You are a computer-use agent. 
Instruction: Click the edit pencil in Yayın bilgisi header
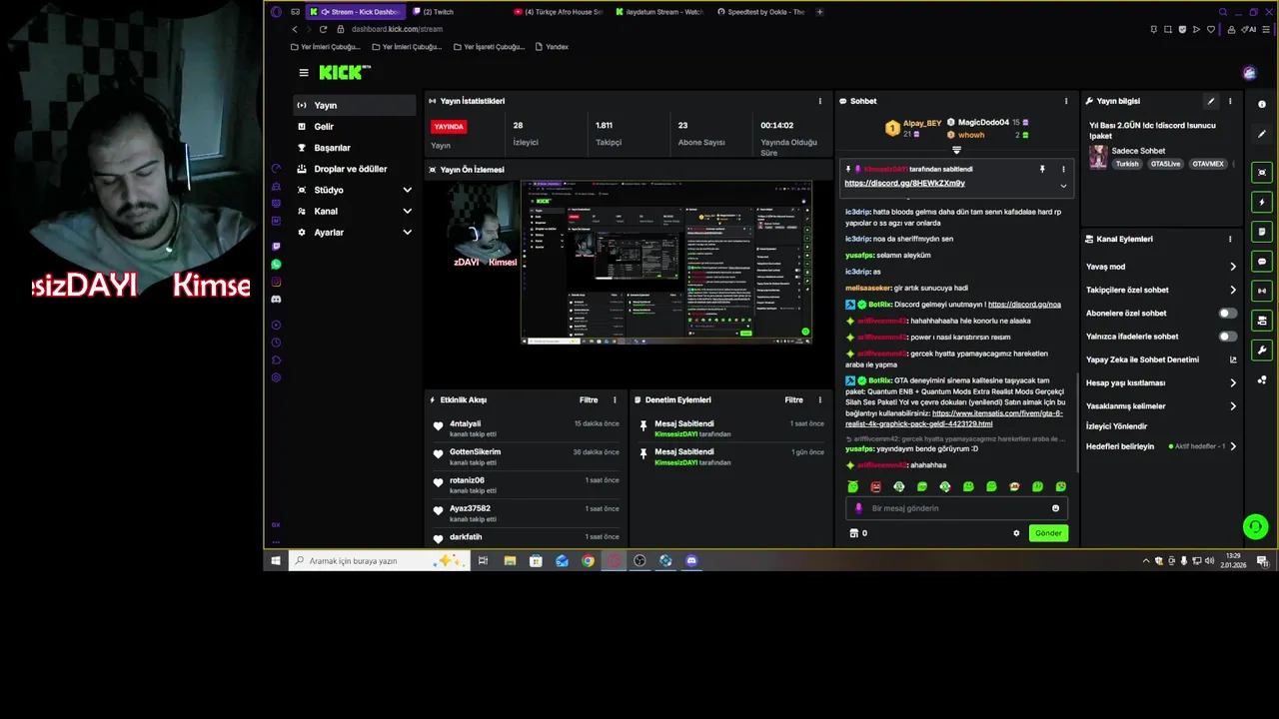coord(1211,101)
